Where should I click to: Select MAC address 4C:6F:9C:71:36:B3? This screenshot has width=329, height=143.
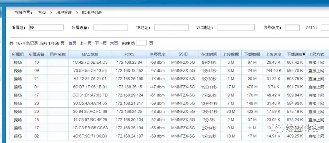tap(90, 136)
